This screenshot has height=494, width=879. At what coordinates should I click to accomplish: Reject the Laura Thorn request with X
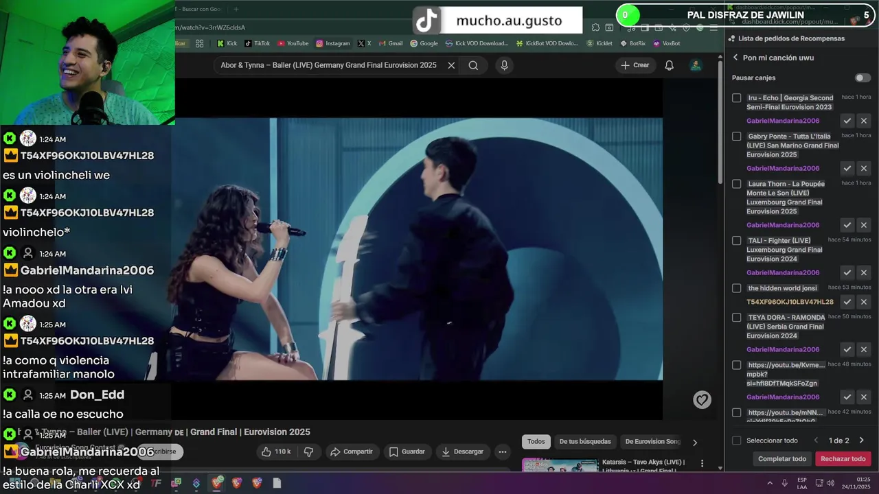coord(864,225)
